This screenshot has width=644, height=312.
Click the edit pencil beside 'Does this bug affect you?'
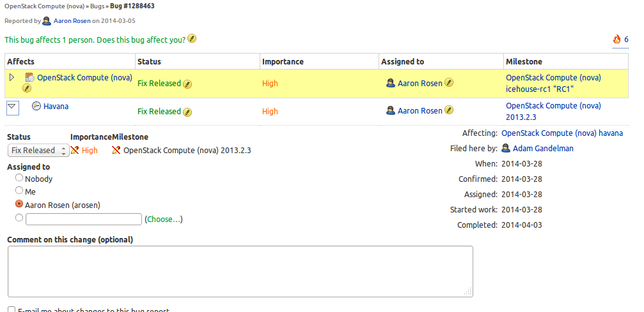pyautogui.click(x=192, y=39)
